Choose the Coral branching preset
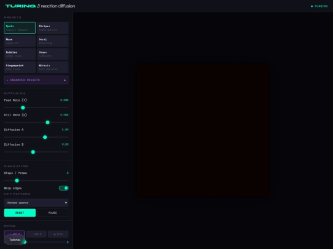The width and height of the screenshot is (333, 249). click(52, 41)
